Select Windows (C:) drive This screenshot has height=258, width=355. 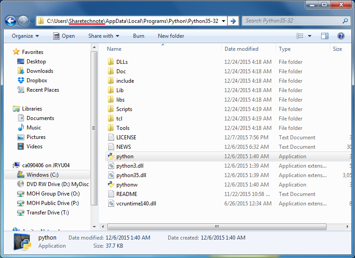click(47, 175)
